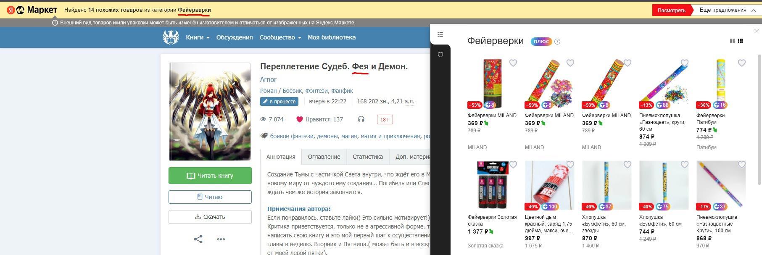Open the book cover image
The width and height of the screenshot is (762, 255).
[210, 112]
